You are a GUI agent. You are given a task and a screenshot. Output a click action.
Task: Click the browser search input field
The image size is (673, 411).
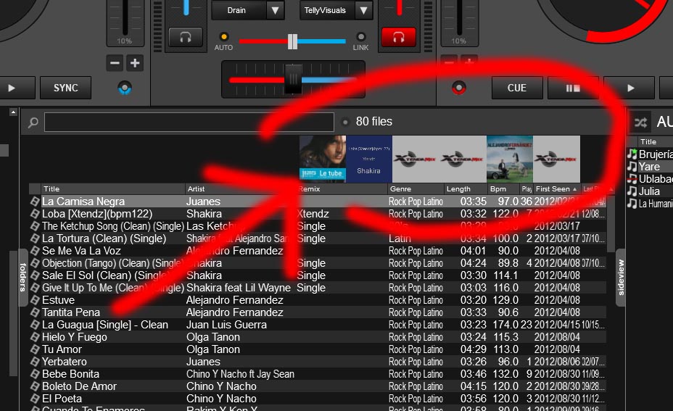189,122
